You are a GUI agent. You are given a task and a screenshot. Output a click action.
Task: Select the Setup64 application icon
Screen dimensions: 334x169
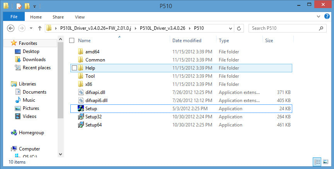click(81, 125)
